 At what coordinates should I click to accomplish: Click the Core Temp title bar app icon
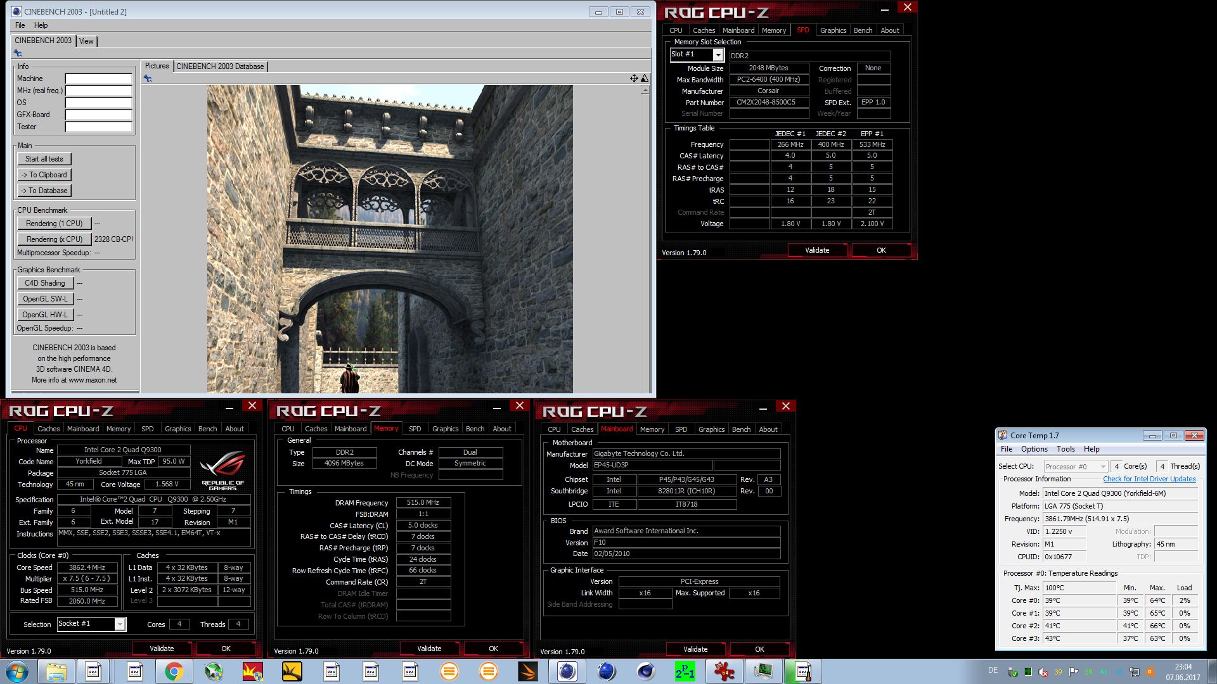1003,435
